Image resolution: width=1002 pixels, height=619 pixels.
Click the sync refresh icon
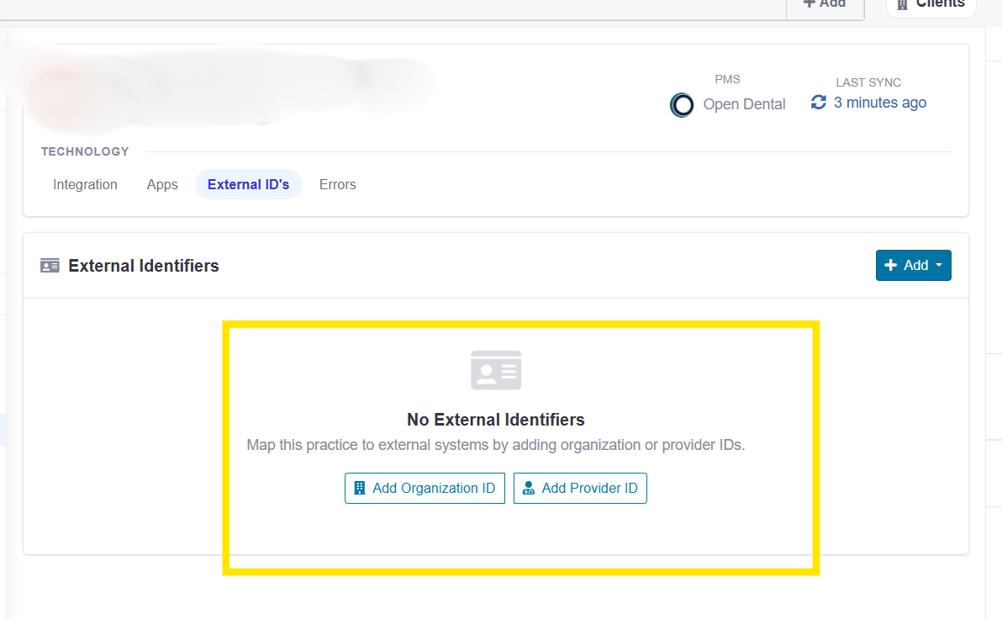point(819,103)
